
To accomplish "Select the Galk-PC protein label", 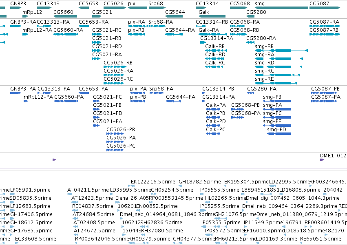I will 216,130.
